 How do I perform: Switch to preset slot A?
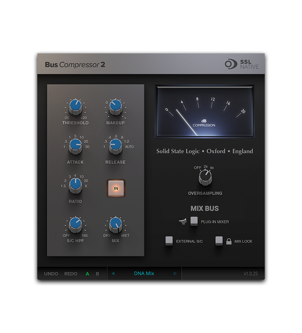[x=87, y=274]
